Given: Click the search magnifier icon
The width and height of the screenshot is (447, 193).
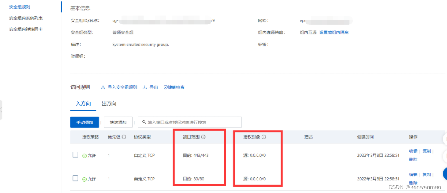Looking at the screenshot, I should [144, 122].
